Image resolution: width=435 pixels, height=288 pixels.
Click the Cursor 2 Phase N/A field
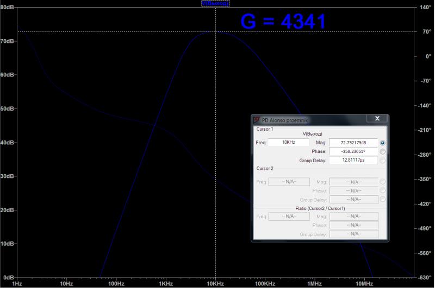354,191
